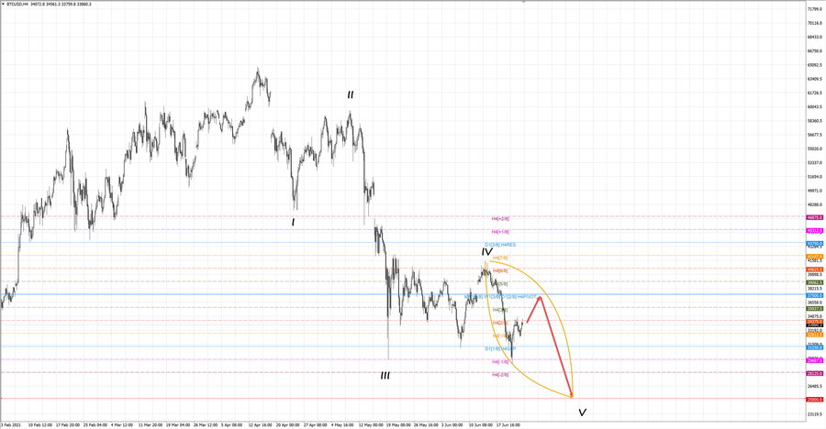This screenshot has height=429, width=826.
Task: Click the 3 Feb 2021 date label
Action: point(12,424)
